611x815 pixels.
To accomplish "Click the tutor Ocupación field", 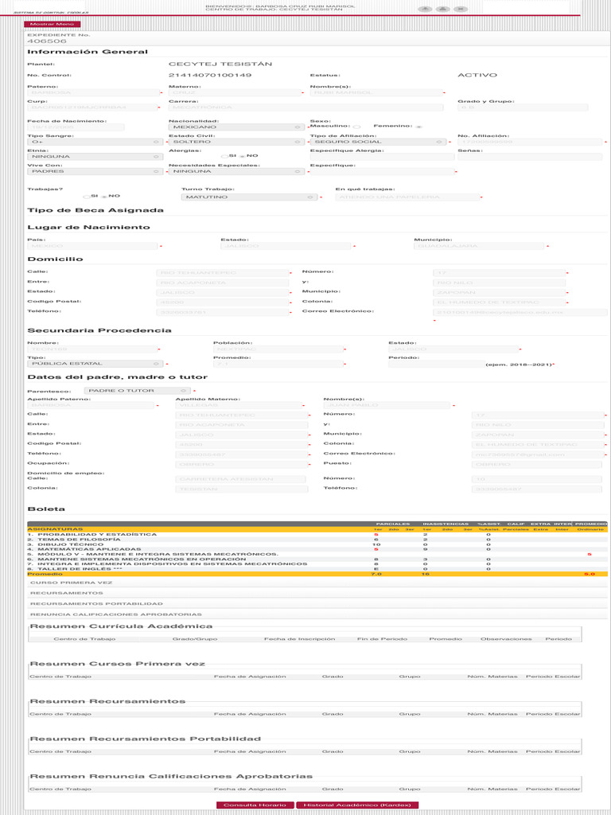I will 242,464.
